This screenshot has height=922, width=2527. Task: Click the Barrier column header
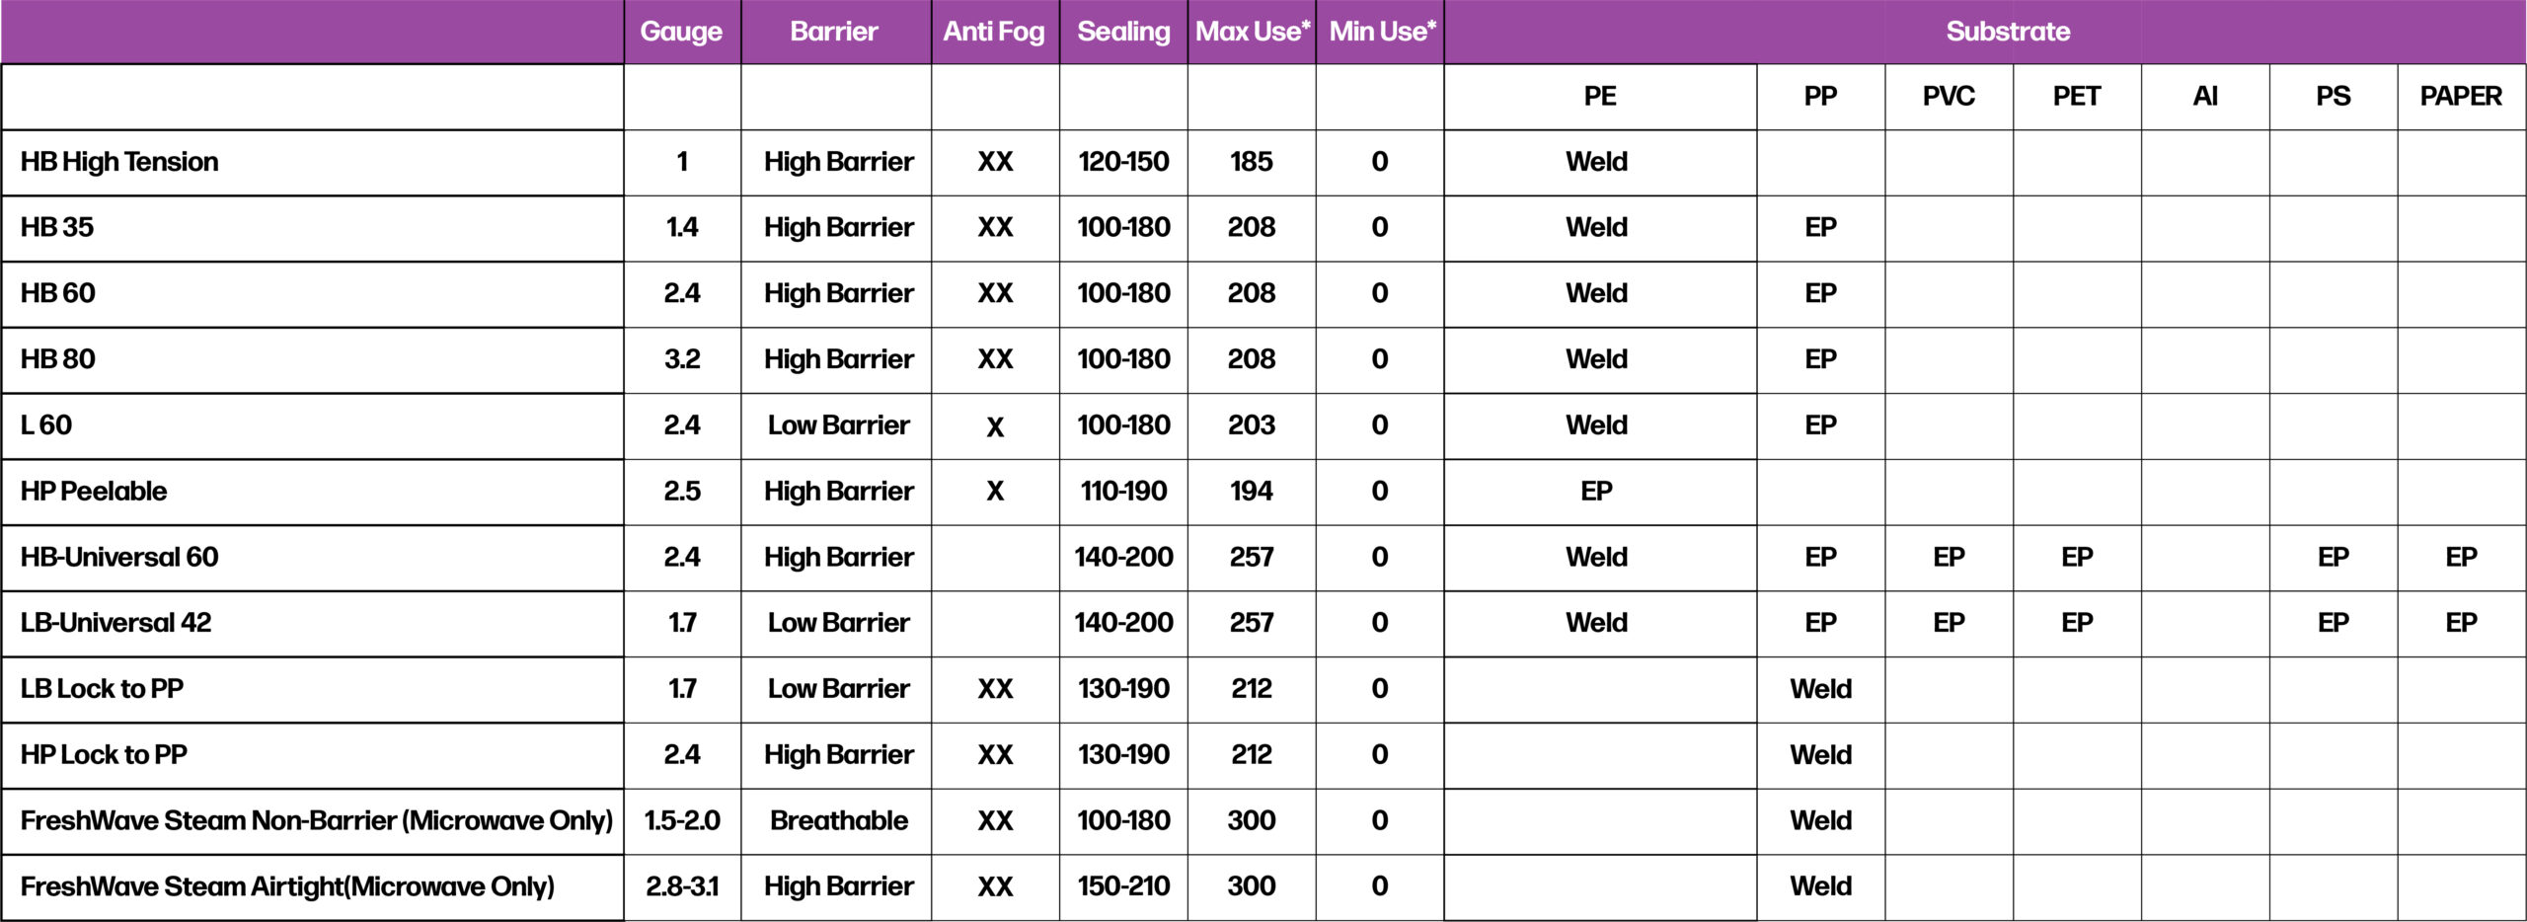834,32
